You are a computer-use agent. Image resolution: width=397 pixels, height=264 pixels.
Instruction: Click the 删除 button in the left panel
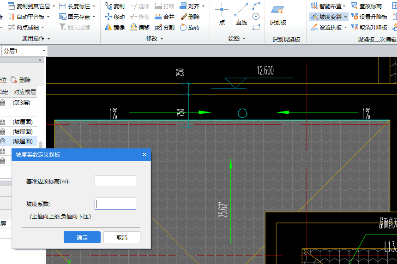pos(21,80)
